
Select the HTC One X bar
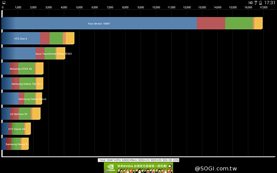click(38, 38)
